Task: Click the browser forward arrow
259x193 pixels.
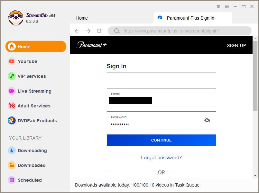Action: coord(88,31)
